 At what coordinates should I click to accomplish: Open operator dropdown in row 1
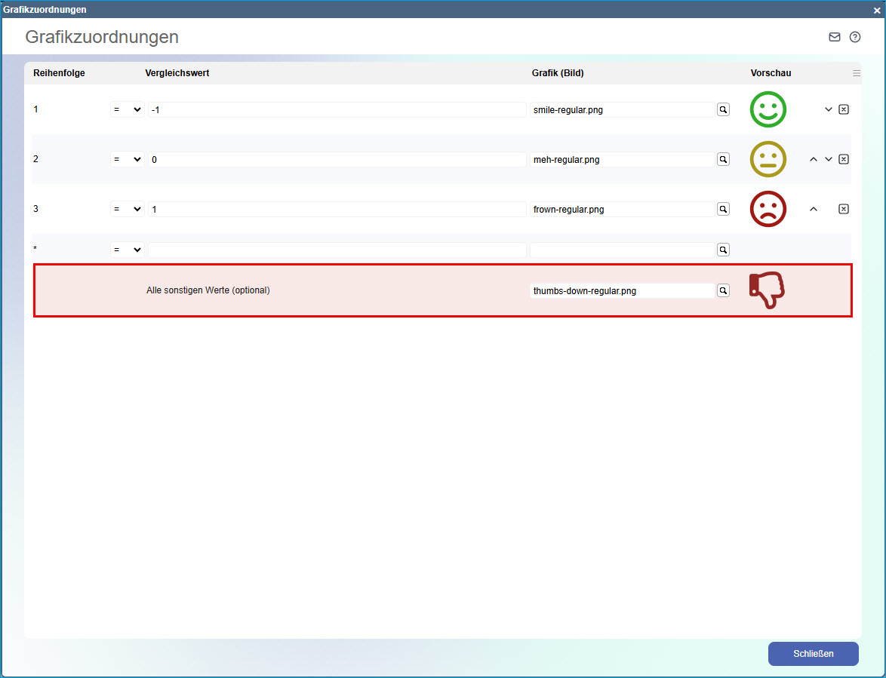point(127,109)
